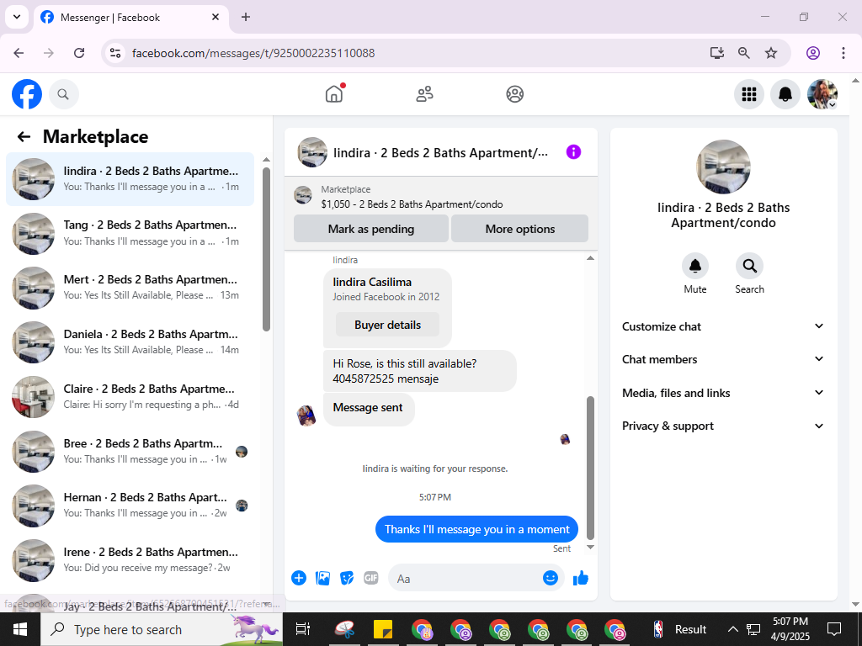This screenshot has height=646, width=862.
Task: Open Daniela conversation in list
Action: (x=130, y=342)
